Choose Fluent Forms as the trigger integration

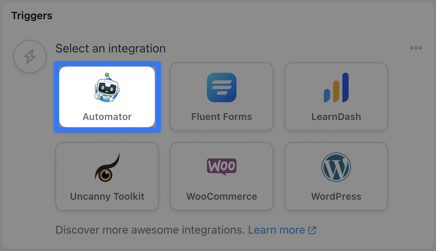click(x=221, y=97)
